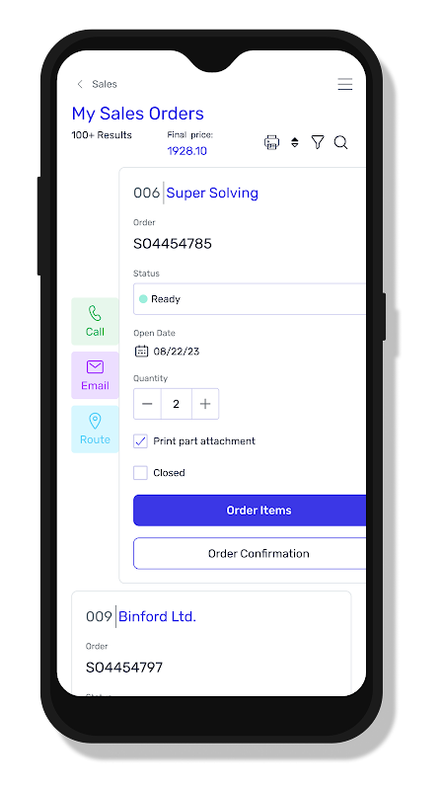The height and width of the screenshot is (790, 444).
Task: Decrease quantity with minus button
Action: tap(147, 404)
